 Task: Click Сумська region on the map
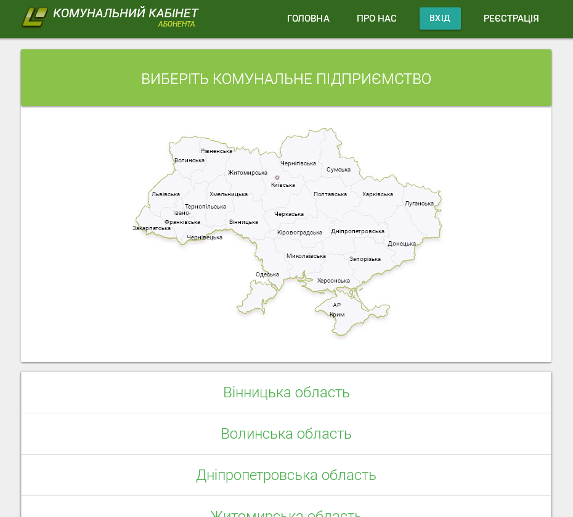(338, 170)
